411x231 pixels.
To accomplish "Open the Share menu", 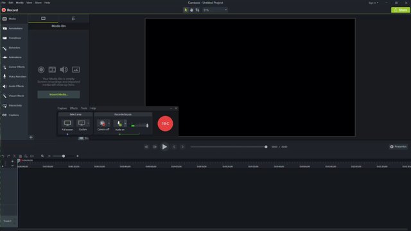I will coord(39,3).
